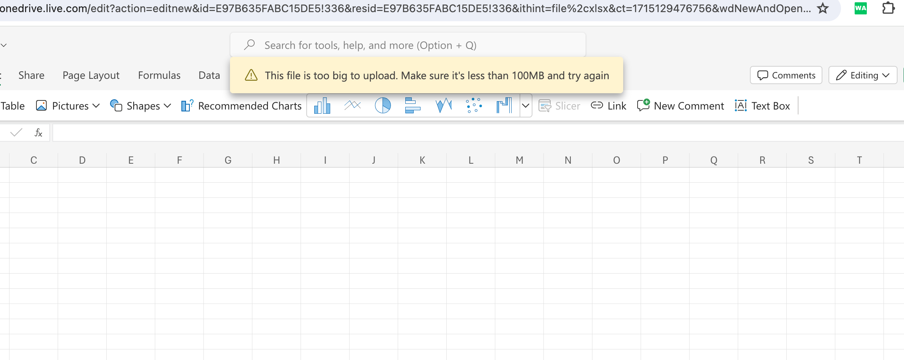The image size is (904, 360).
Task: Insert a pie chart
Action: [383, 106]
